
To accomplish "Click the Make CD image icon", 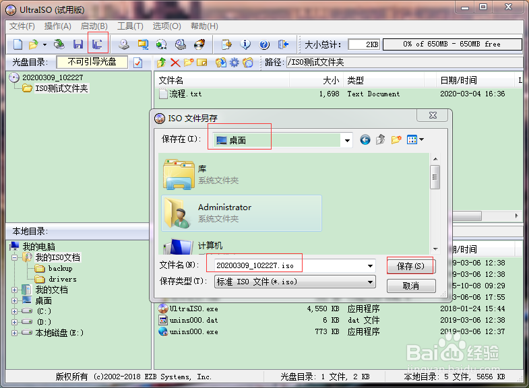I will (x=124, y=44).
